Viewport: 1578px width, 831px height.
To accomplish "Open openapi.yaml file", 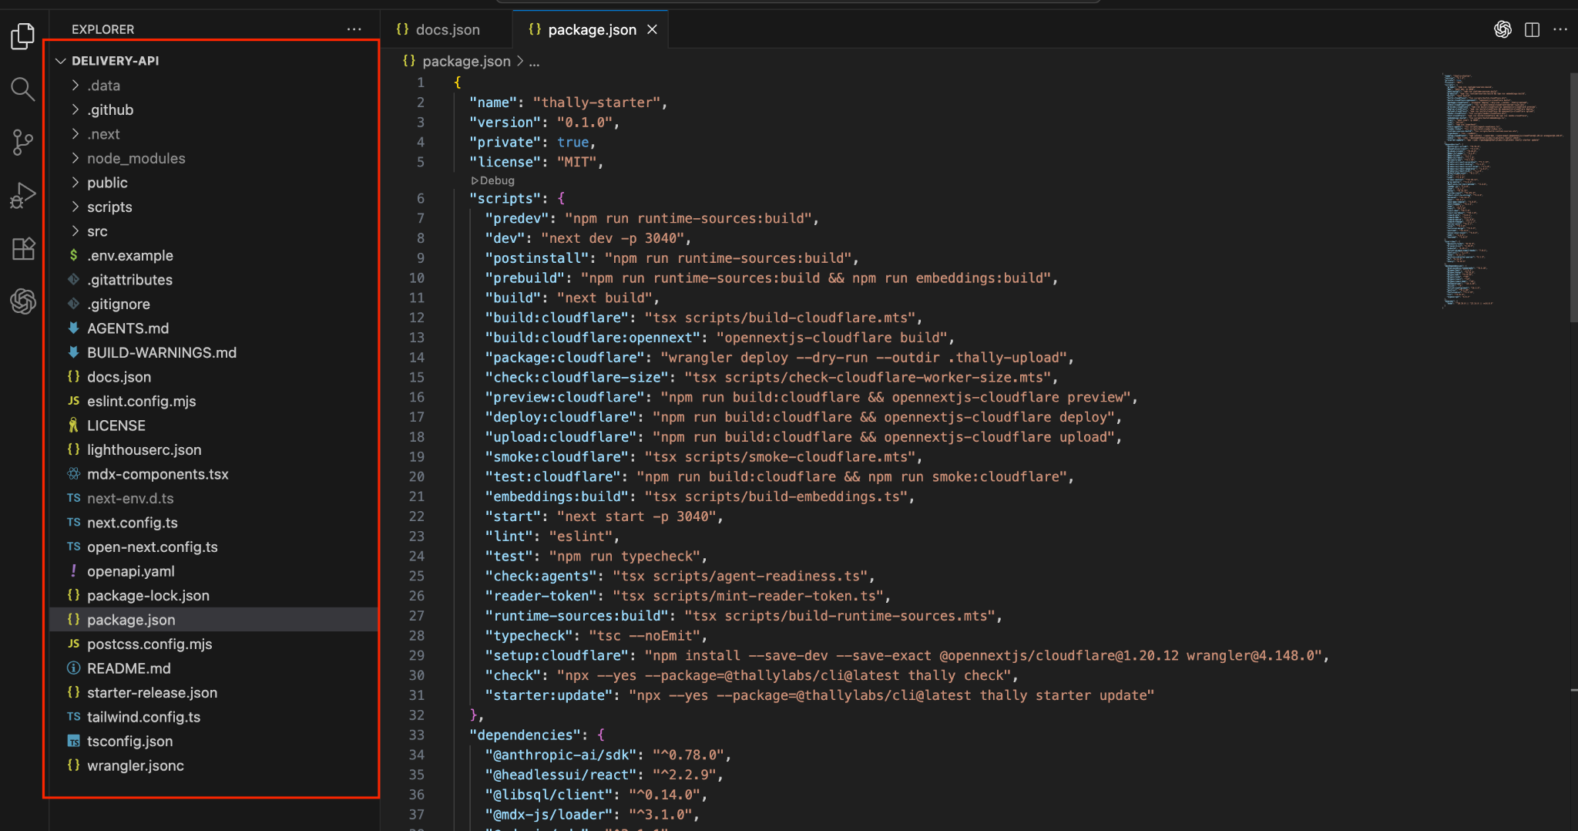I will [x=213, y=571].
